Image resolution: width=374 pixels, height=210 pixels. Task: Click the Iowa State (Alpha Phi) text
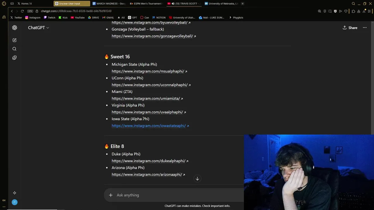(130, 119)
